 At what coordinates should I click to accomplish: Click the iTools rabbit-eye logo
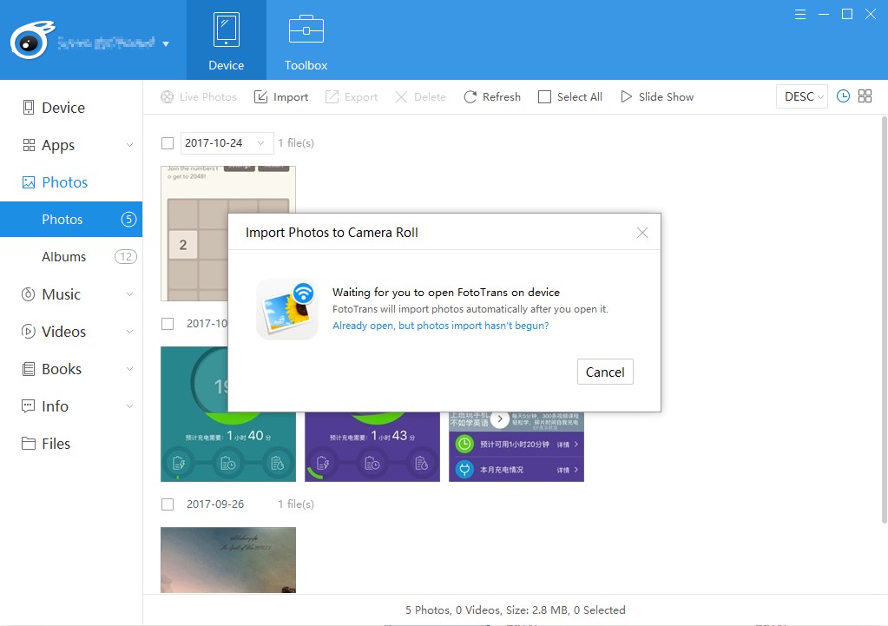tap(32, 40)
